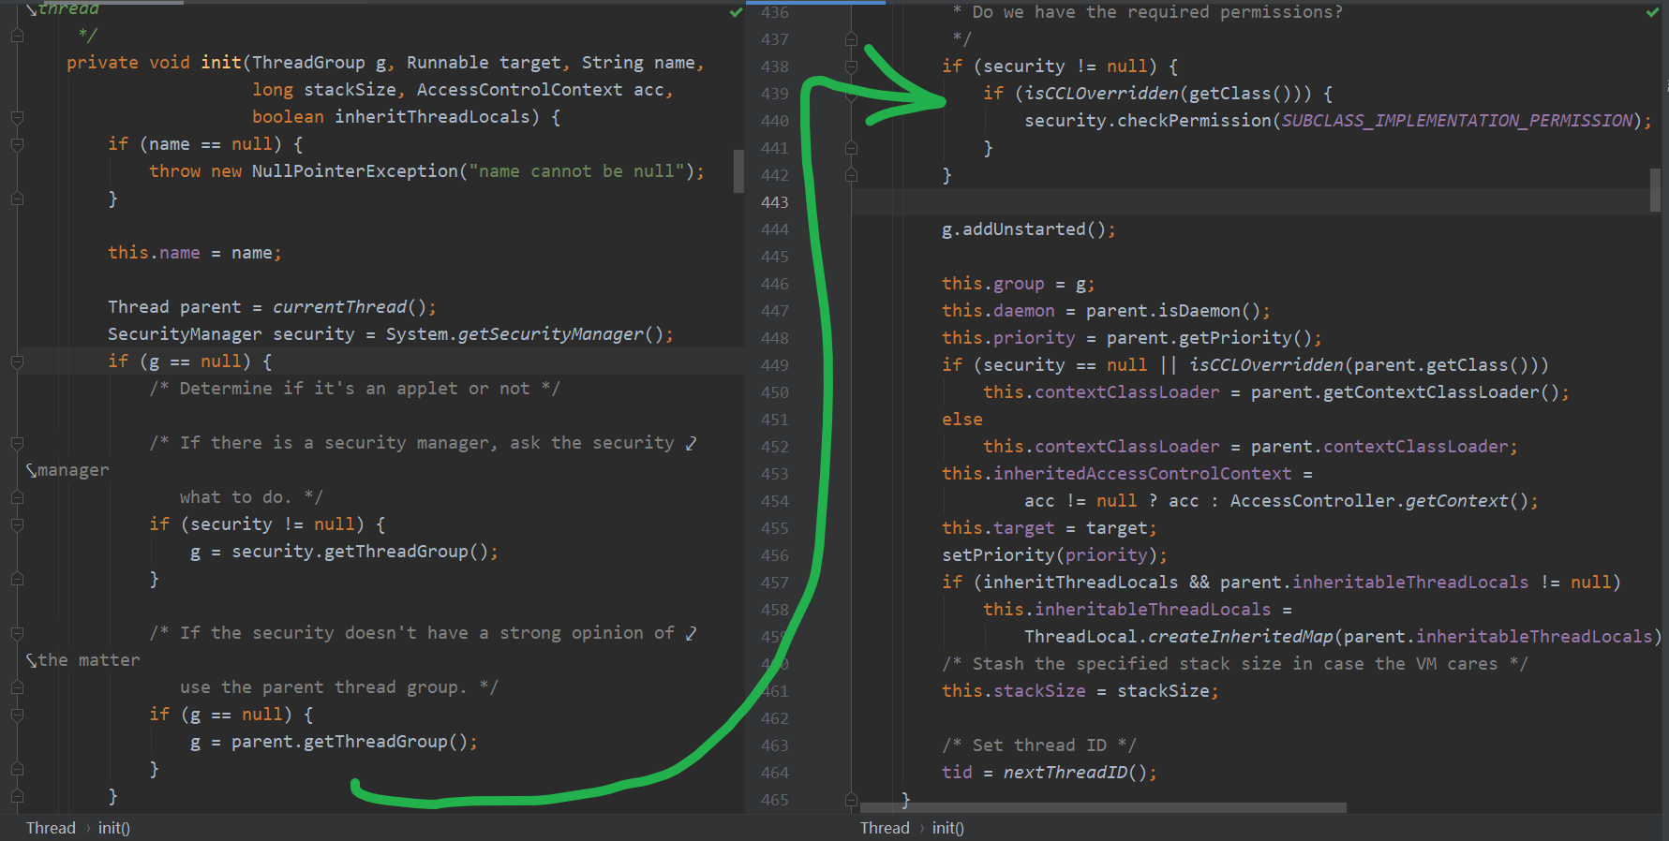Image resolution: width=1669 pixels, height=841 pixels.
Task: Click line number 440 in the gutter
Action: tap(775, 121)
